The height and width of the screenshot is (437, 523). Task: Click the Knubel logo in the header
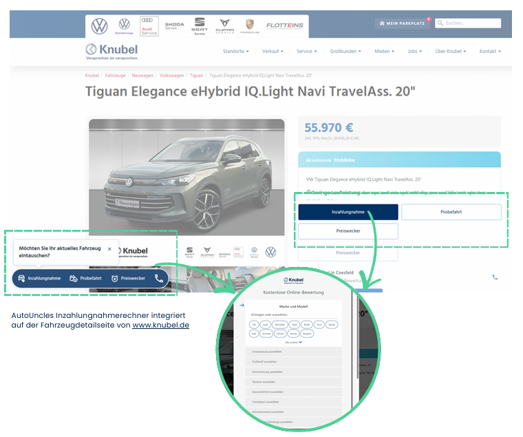[x=111, y=51]
